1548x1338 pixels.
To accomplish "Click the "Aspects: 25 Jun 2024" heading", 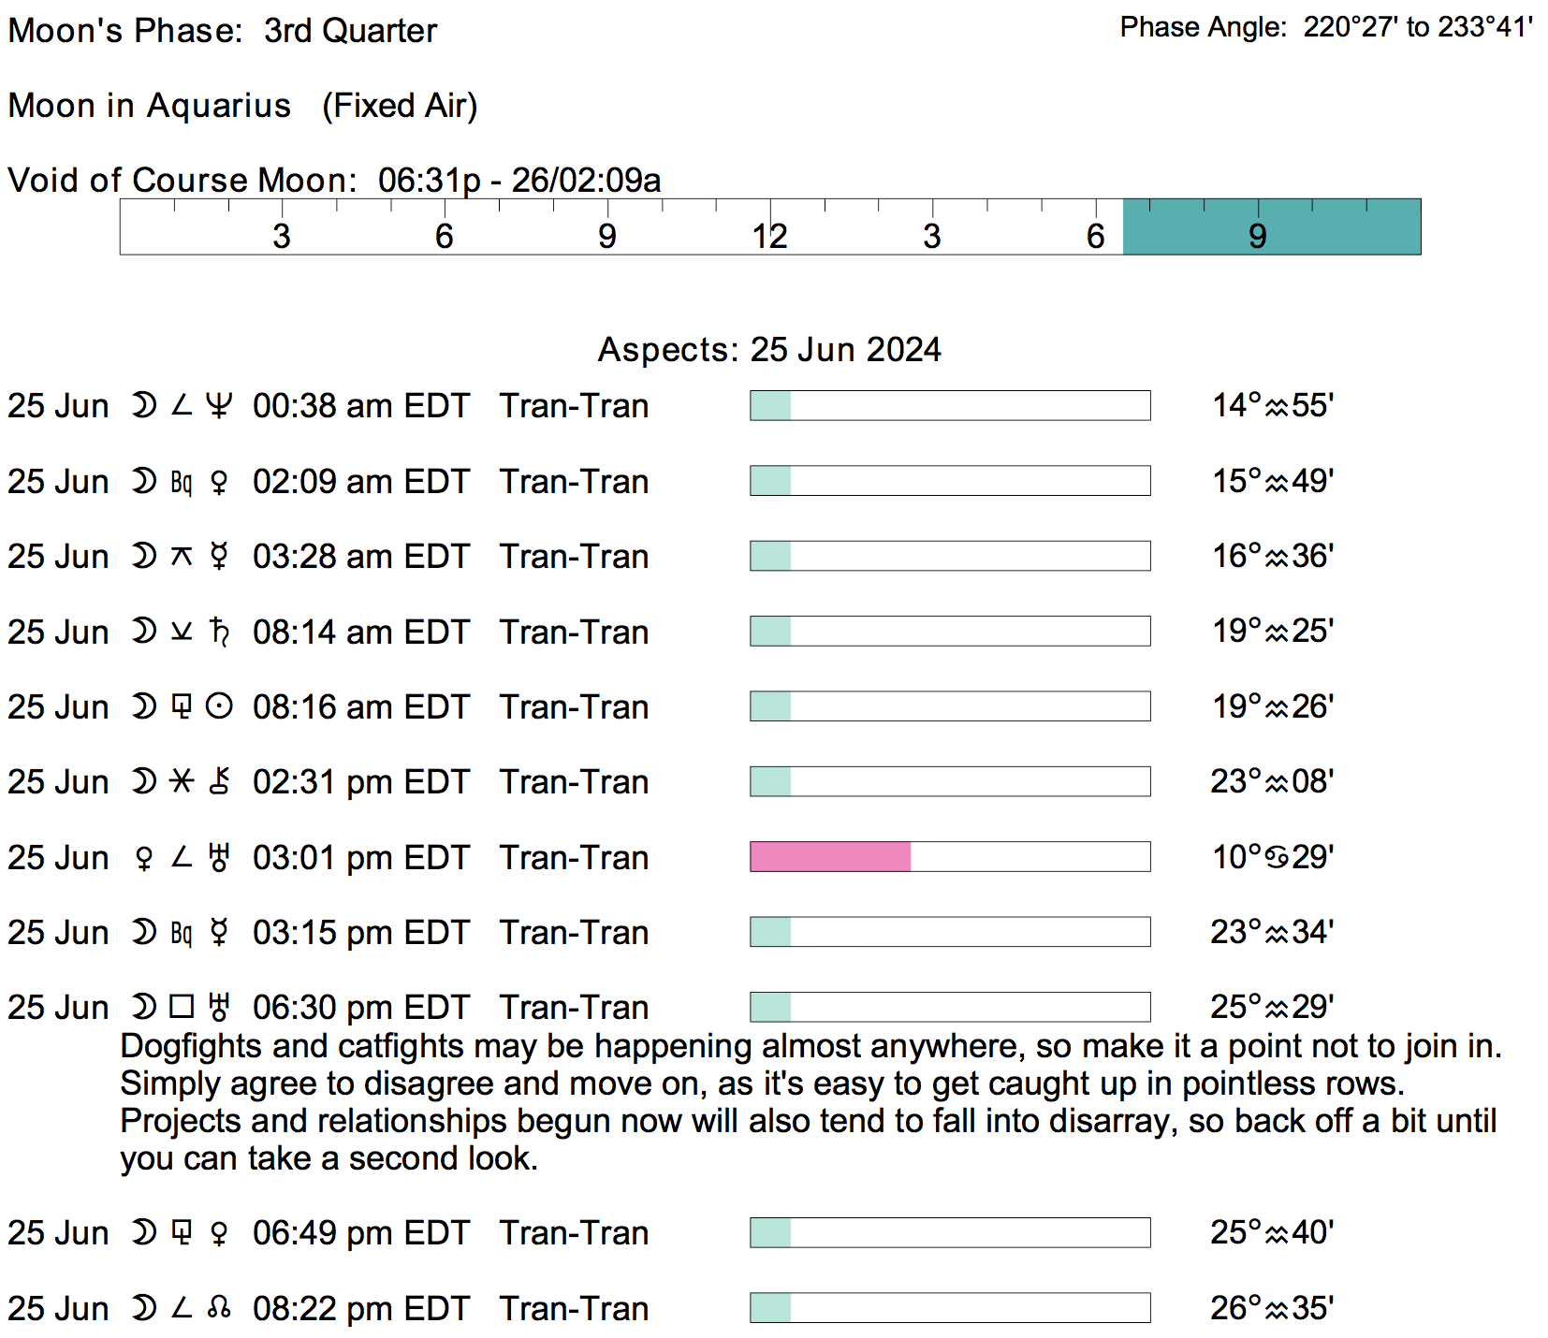I will coord(769,349).
